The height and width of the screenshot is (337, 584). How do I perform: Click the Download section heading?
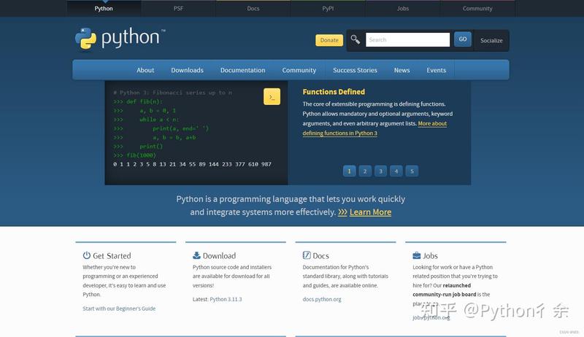click(x=219, y=255)
